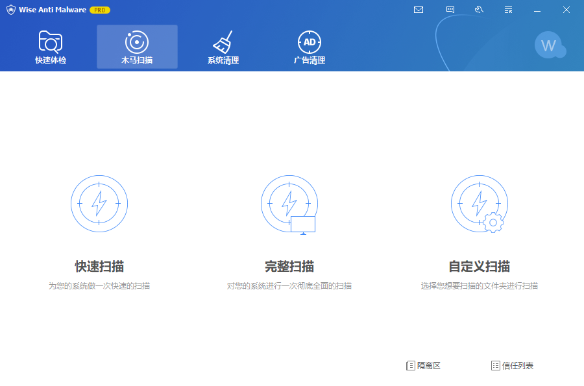The width and height of the screenshot is (584, 386).
Task: Click the mail envelope icon in title bar
Action: [419, 10]
